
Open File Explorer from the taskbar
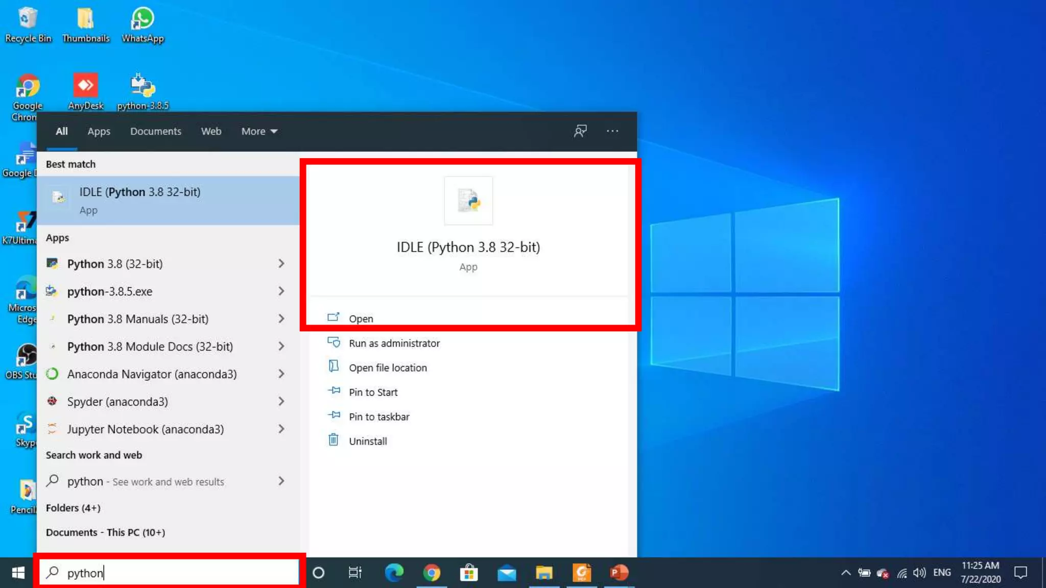coord(544,573)
